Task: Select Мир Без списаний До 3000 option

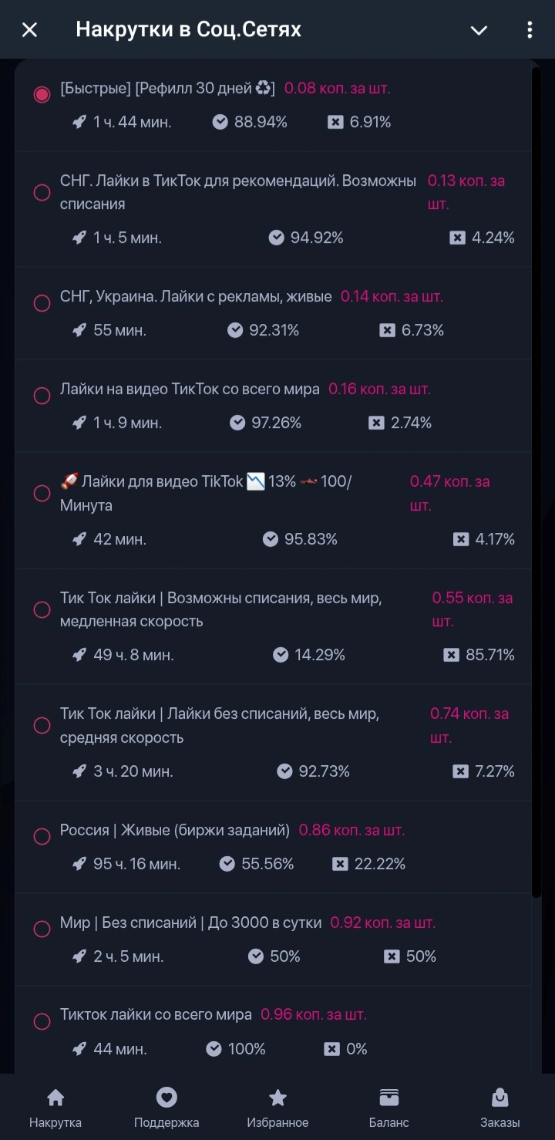Action: (x=42, y=929)
